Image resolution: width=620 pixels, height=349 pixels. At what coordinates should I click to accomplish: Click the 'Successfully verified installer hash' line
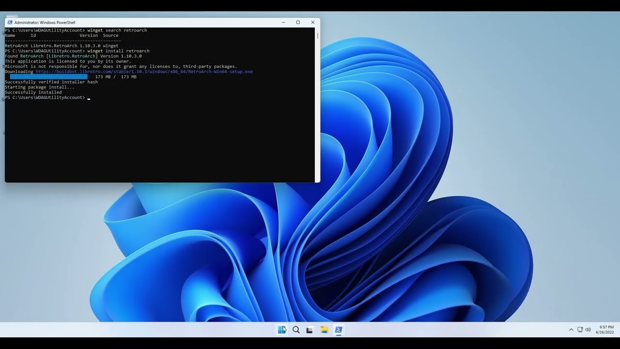pyautogui.click(x=51, y=82)
